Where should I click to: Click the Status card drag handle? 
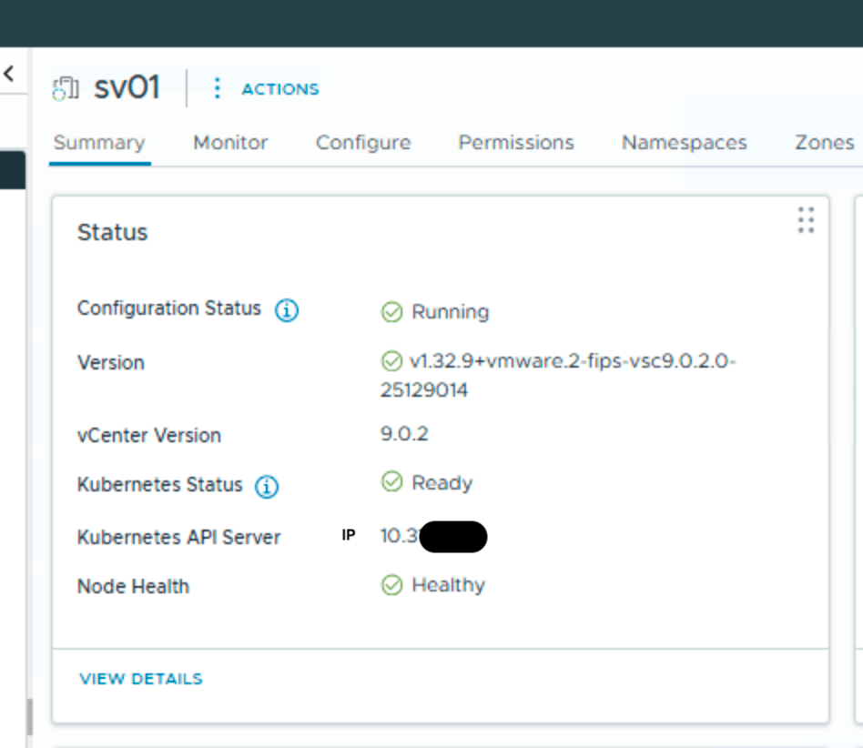pyautogui.click(x=806, y=220)
